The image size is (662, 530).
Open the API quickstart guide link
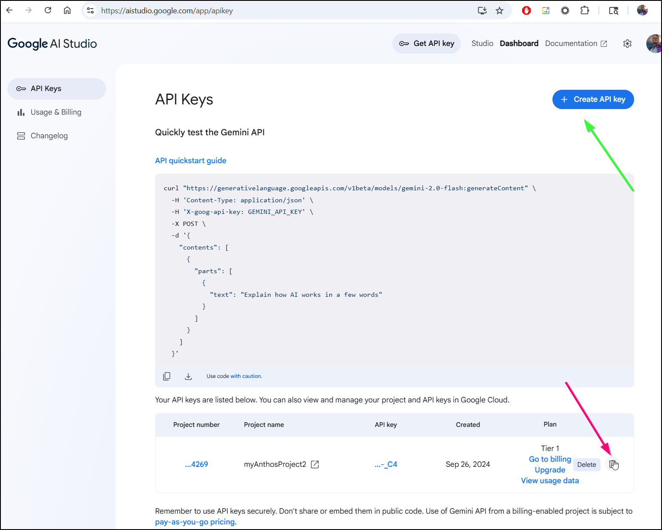pos(190,161)
